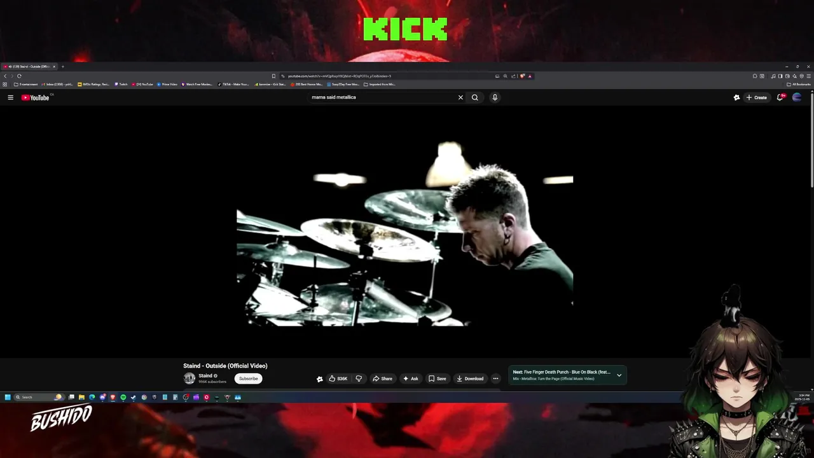Clear the search box with the X icon
Screen dimensions: 814x458
pyautogui.click(x=460, y=97)
